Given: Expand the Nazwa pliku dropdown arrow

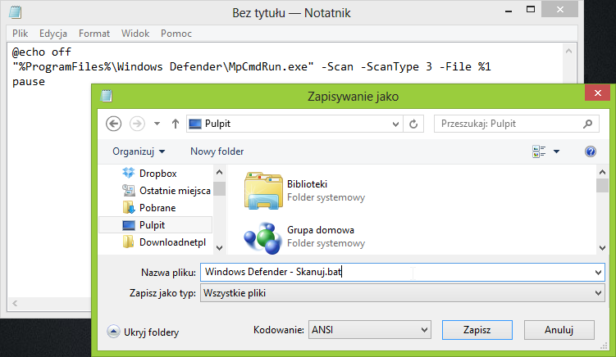Looking at the screenshot, I should [598, 273].
